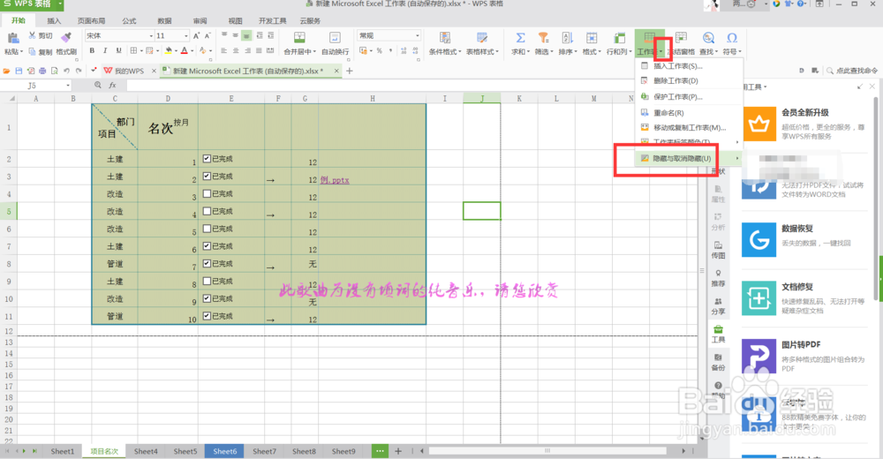The image size is (883, 459).
Task: Open the Share (分享) sidebar icon
Action: (718, 305)
